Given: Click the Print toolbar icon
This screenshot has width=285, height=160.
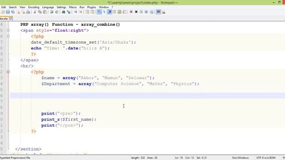Looking at the screenshot, I should pos(28,12).
